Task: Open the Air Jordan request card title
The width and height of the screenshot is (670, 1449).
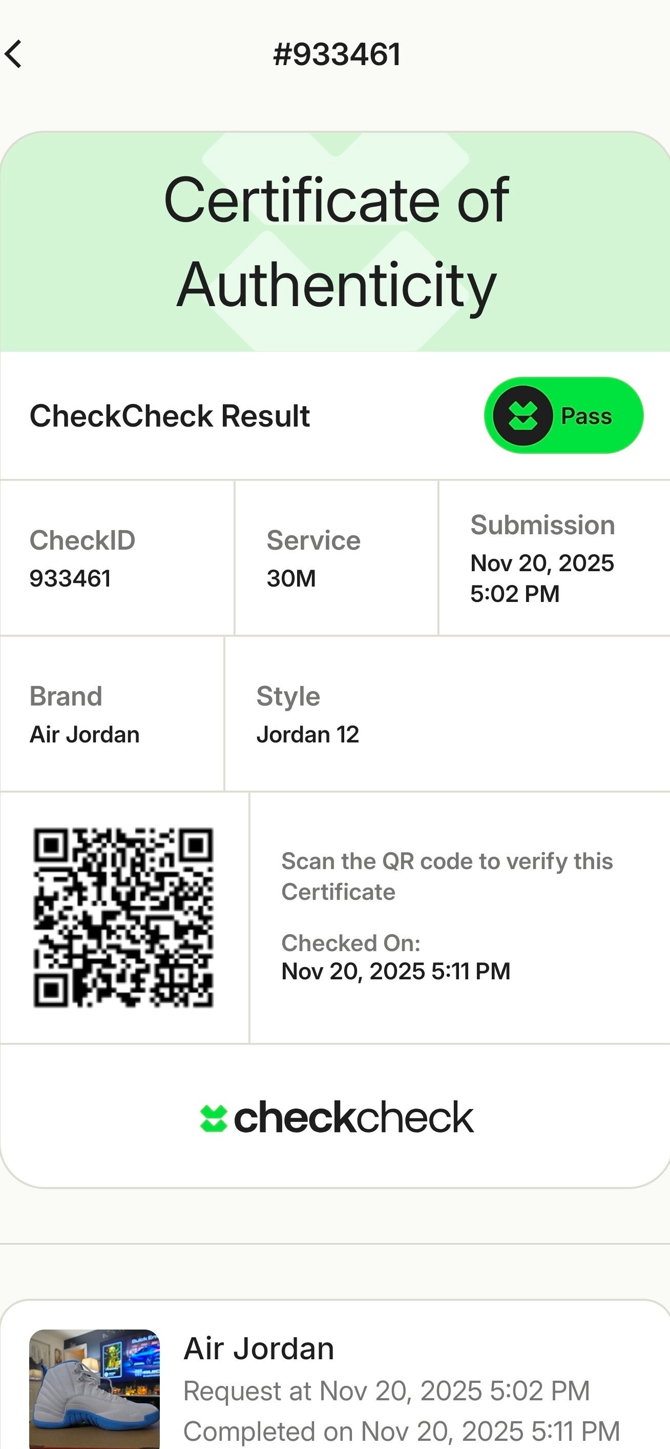Action: (259, 1349)
